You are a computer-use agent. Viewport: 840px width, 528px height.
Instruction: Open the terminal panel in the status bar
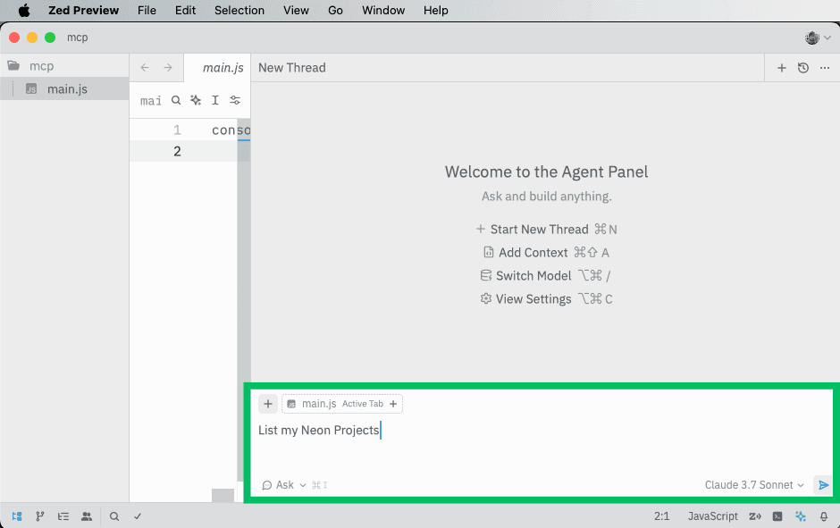[777, 516]
